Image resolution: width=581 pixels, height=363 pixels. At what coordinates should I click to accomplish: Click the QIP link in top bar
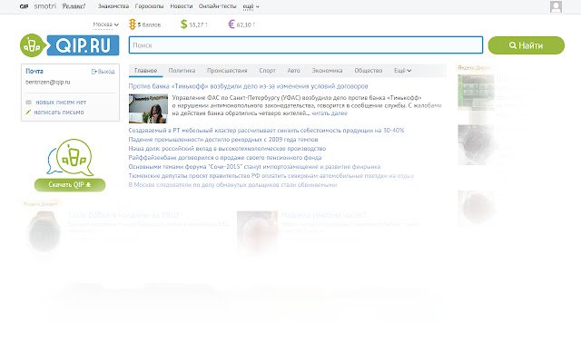tap(24, 6)
